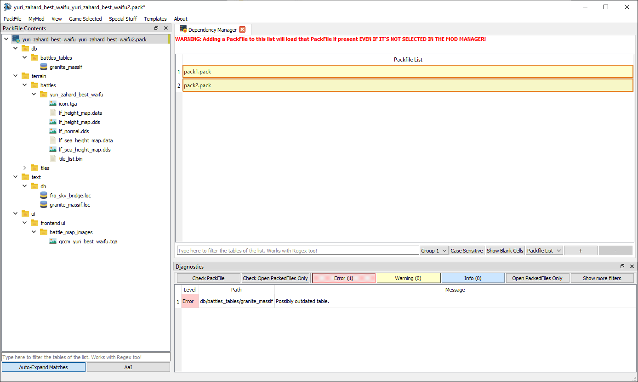Screen dimensions: 638x382
Task: Click the image icon beside lf_height_map.dds
Action: (53, 122)
